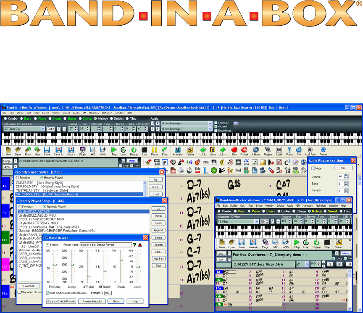Click the Memo button in main window
The image size is (363, 313).
pyautogui.click(x=132, y=160)
